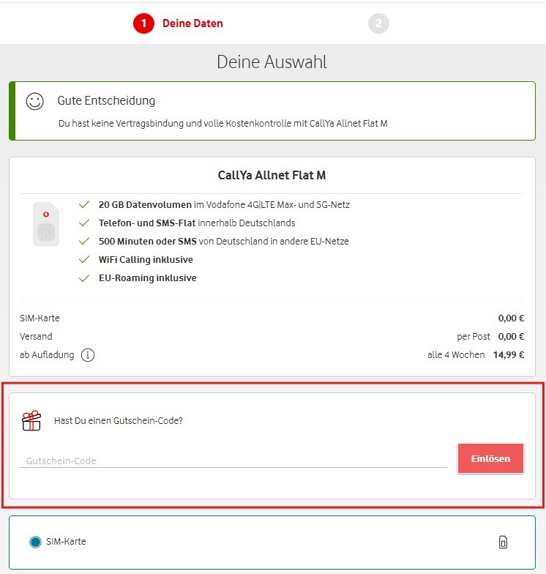546x574 pixels.
Task: Click the checkmark beside EU-Roaming inklusive
Action: click(84, 278)
